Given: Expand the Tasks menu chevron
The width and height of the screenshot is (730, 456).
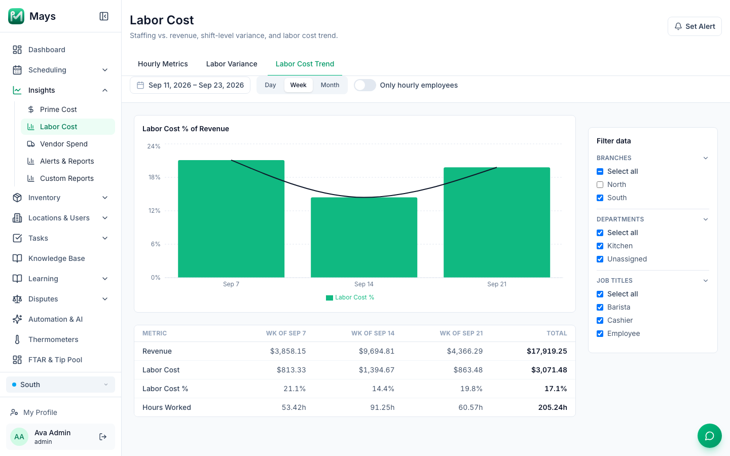Looking at the screenshot, I should [105, 238].
